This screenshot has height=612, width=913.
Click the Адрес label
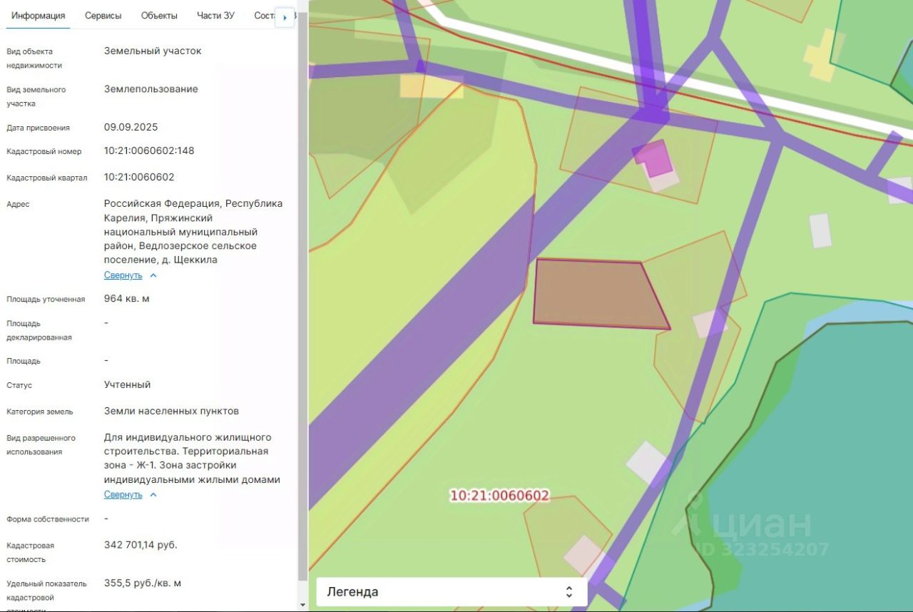click(19, 205)
